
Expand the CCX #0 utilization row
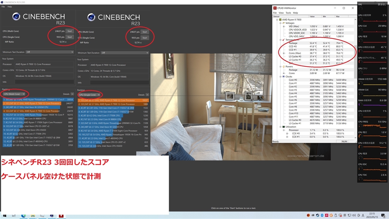(x=287, y=133)
